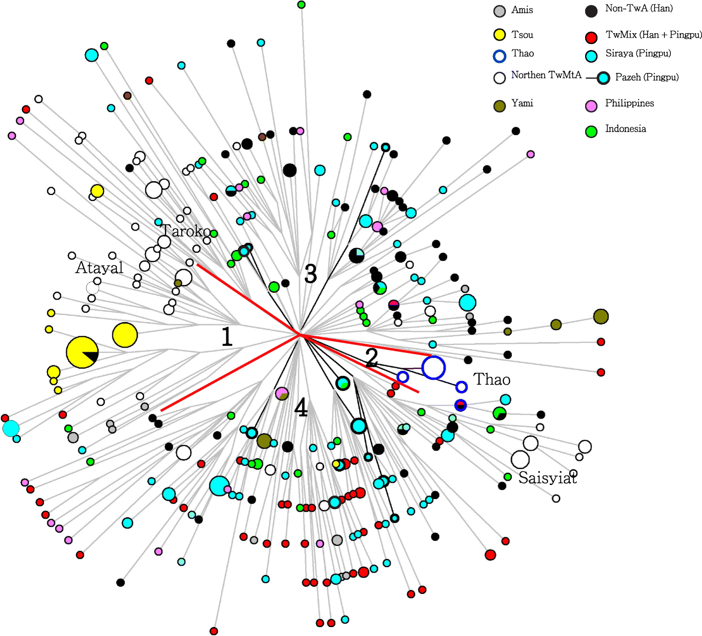This screenshot has width=702, height=636.
Task: Click the large cyan node at the far left edge
Action: (10, 428)
